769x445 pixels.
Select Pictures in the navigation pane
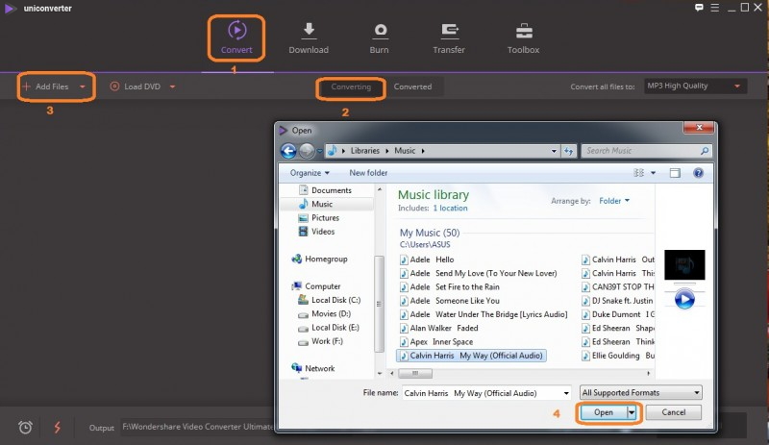319,217
